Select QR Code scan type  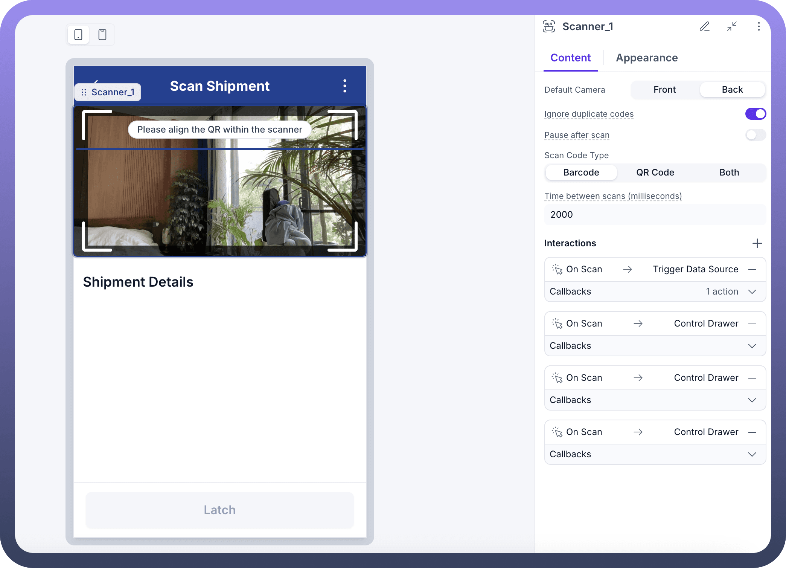655,173
